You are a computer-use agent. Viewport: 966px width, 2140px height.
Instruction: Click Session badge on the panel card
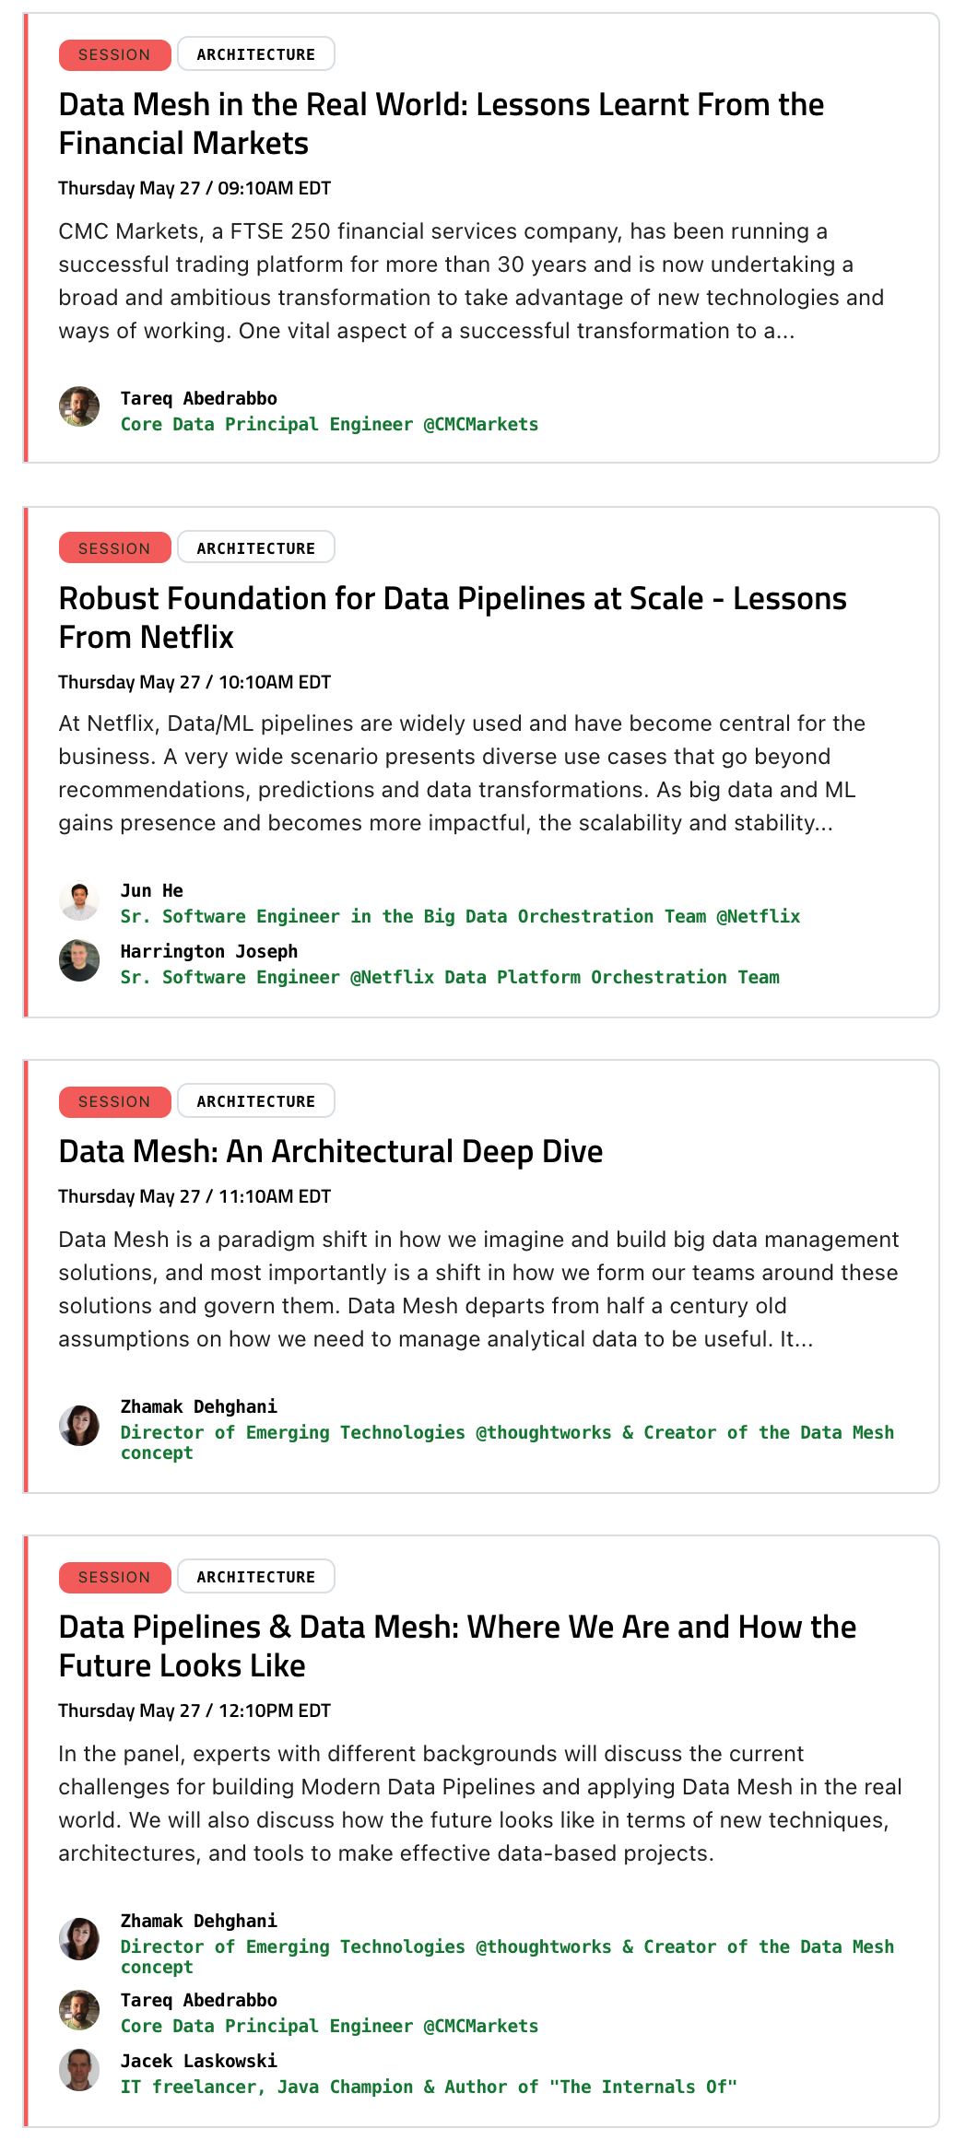[114, 1577]
